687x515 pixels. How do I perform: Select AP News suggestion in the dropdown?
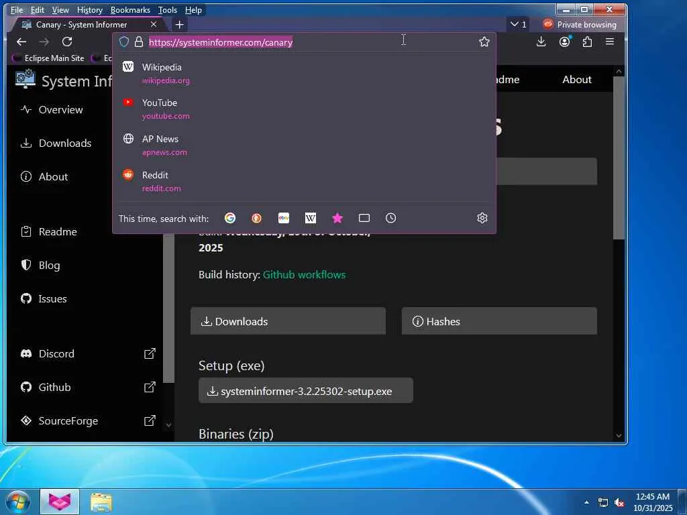click(x=304, y=145)
